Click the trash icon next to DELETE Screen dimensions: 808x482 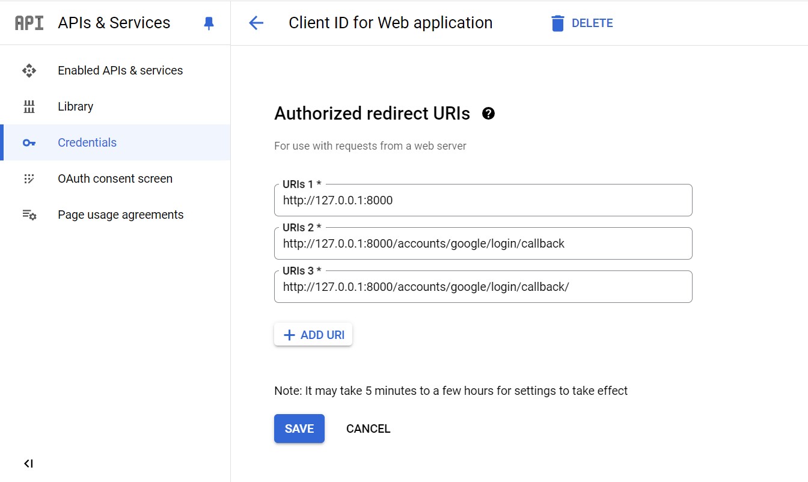click(558, 22)
